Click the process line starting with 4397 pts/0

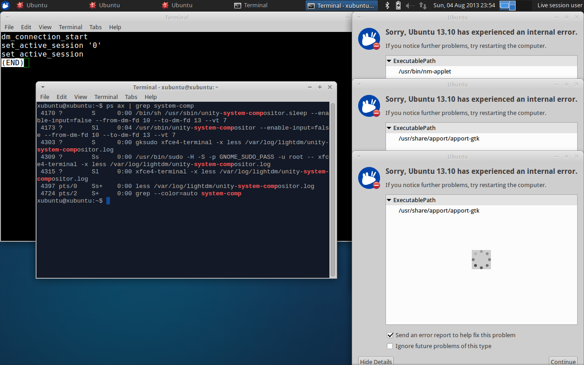176,186
